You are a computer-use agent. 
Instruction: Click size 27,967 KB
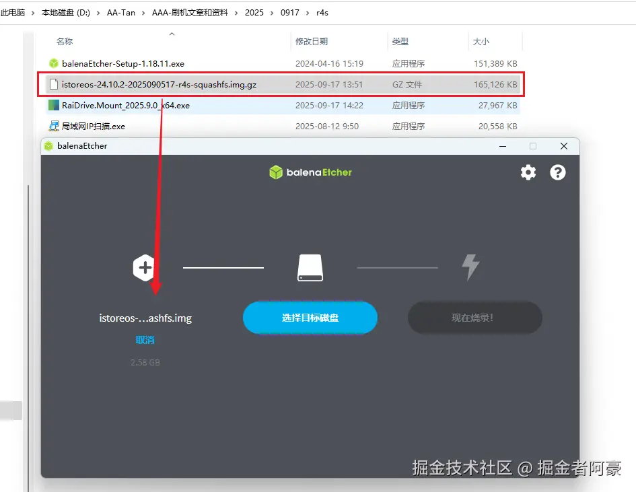pos(497,106)
